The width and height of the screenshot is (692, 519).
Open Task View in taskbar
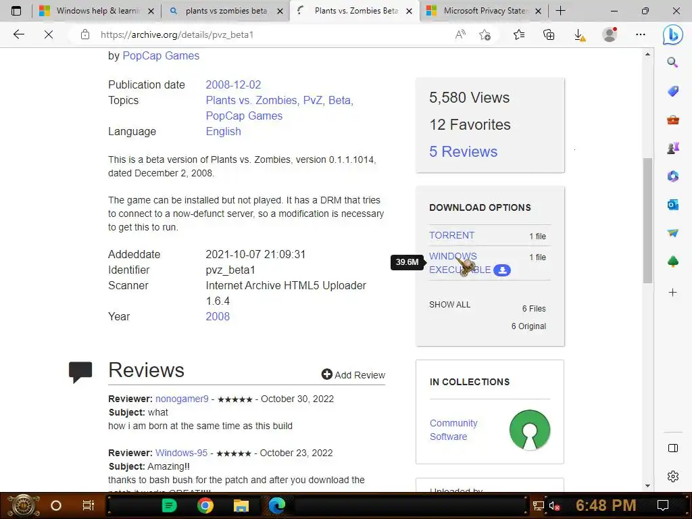coord(89,505)
